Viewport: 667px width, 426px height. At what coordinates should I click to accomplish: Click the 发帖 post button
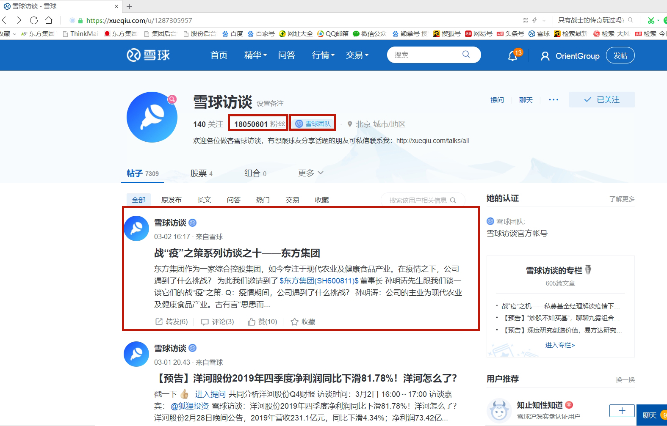pos(620,55)
